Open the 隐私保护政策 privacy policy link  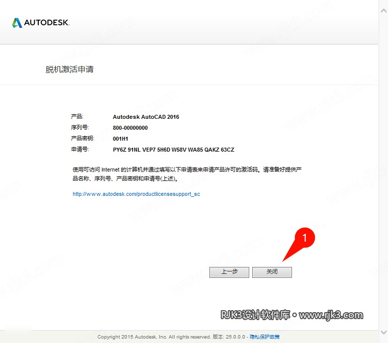(x=265, y=337)
